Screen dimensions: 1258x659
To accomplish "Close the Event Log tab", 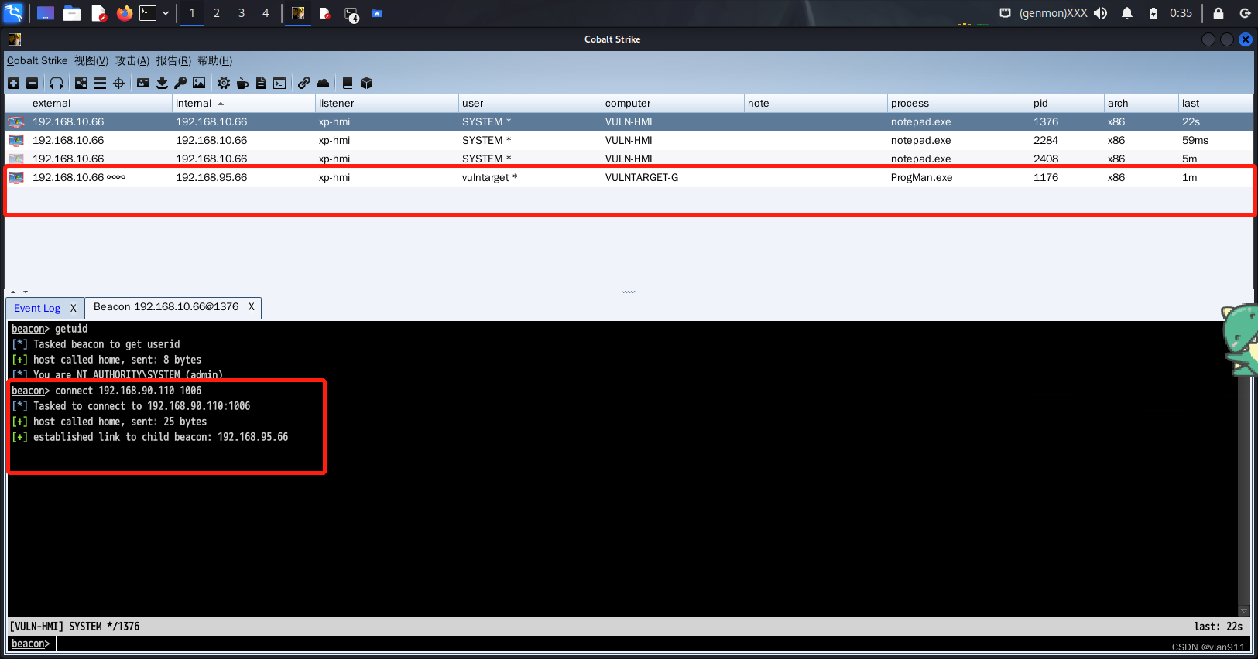I will pos(74,308).
